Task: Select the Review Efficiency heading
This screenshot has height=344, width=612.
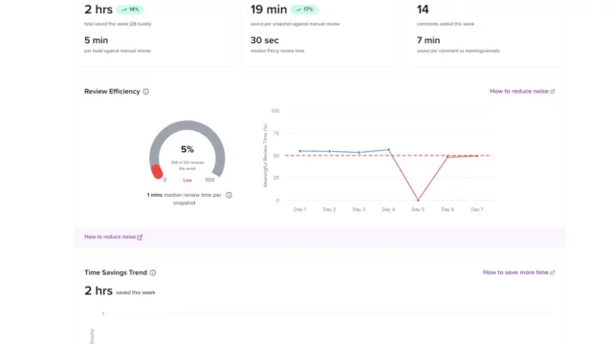Action: (112, 92)
